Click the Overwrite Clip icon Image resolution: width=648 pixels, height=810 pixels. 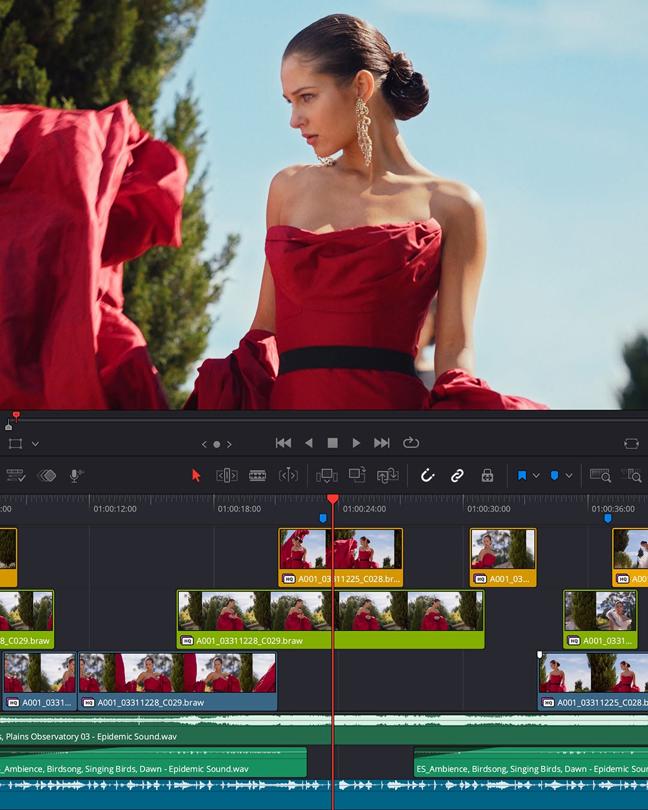pos(358,475)
